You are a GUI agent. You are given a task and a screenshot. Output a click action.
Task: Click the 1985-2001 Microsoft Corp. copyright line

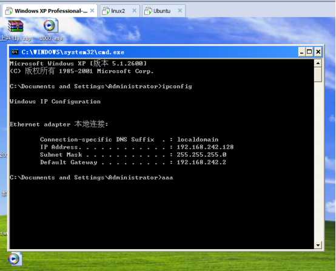pos(82,71)
